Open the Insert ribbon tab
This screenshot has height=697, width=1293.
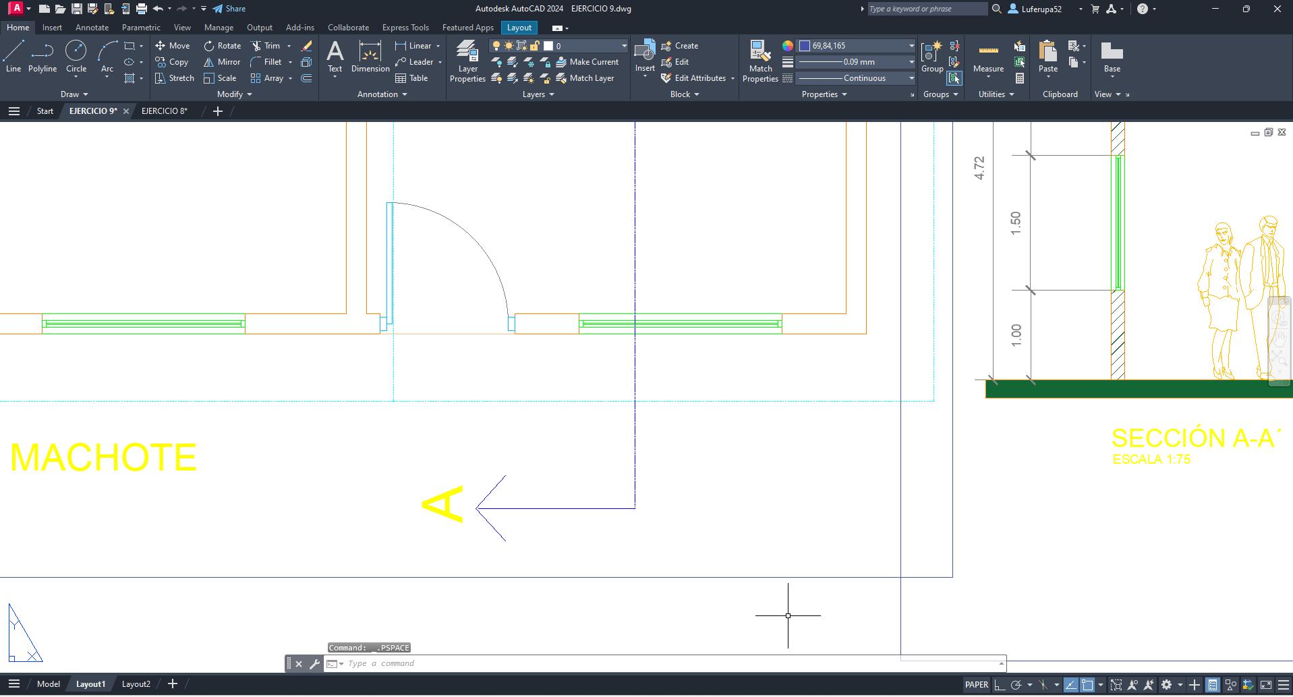[x=52, y=28]
